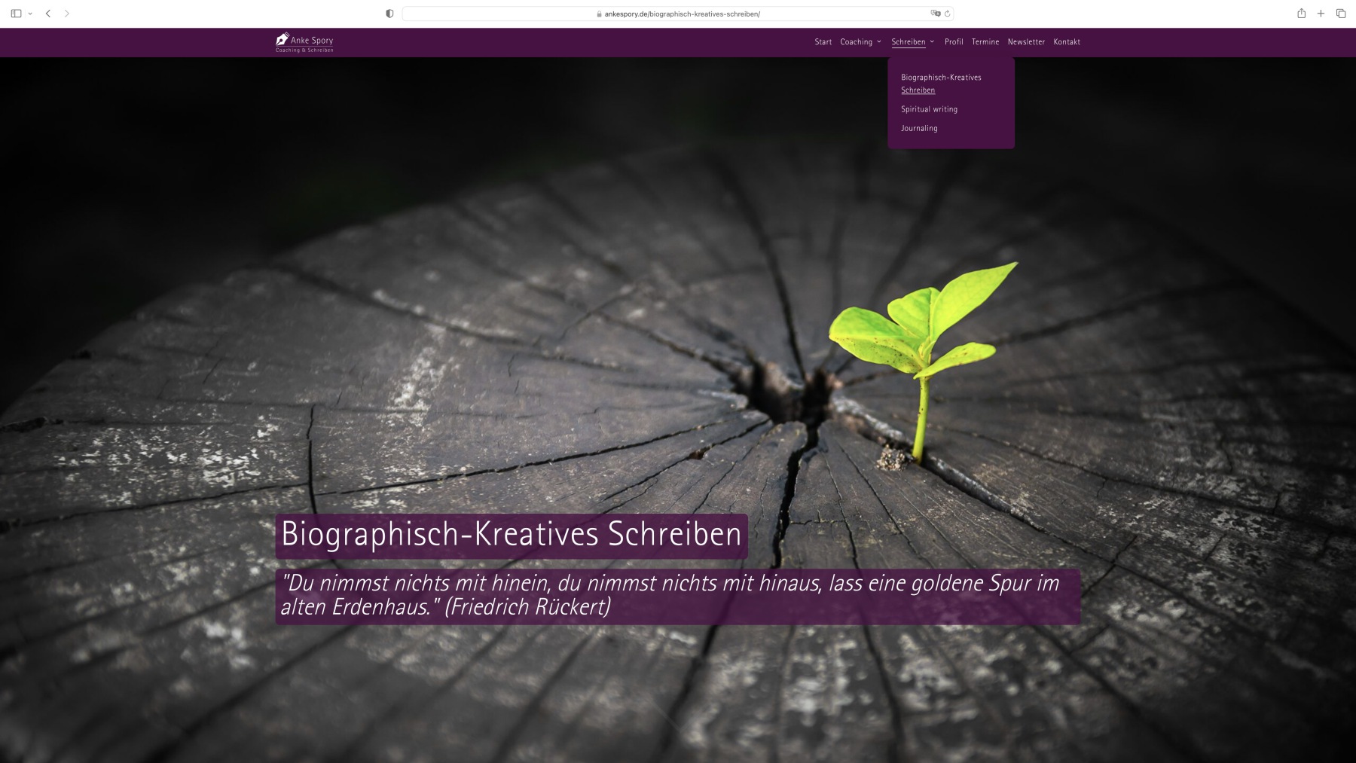Show the tab overview icon

pos(1341,14)
